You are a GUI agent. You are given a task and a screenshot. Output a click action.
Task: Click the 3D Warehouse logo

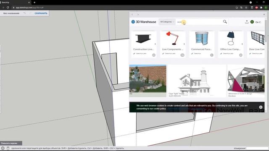click(144, 22)
